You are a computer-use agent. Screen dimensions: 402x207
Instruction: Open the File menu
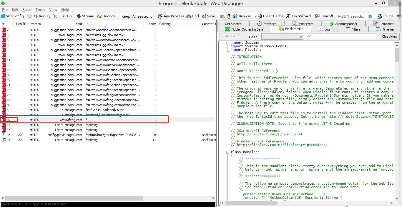pos(5,10)
